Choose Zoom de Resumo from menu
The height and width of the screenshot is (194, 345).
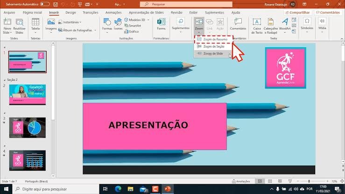pos(213,39)
